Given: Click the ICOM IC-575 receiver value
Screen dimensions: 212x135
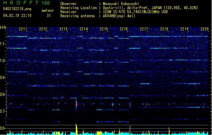Looking at the screenshot, I should pos(135,12).
